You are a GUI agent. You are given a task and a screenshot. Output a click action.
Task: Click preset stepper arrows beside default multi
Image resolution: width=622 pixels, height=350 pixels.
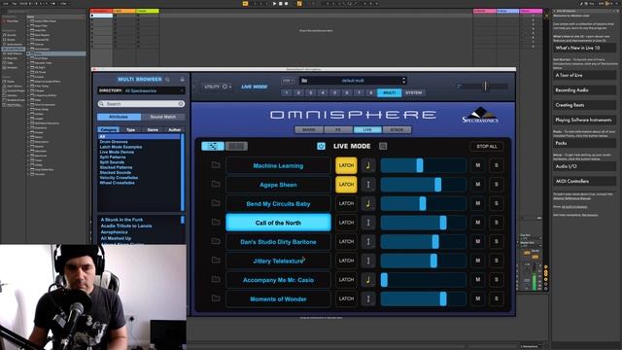pos(404,81)
